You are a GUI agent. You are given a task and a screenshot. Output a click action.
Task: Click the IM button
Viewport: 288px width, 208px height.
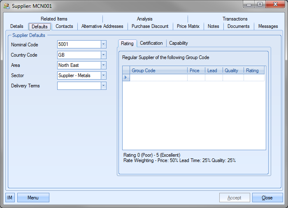pos(10,198)
